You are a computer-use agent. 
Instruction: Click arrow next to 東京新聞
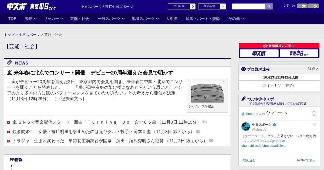[223, 6]
